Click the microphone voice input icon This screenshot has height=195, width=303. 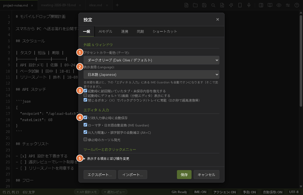coord(249,5)
